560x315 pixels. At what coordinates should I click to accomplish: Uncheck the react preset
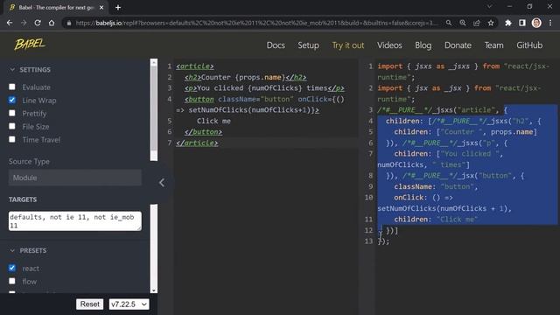(x=12, y=268)
